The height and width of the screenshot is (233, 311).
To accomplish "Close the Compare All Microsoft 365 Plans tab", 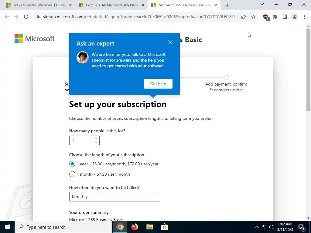I will [x=143, y=5].
